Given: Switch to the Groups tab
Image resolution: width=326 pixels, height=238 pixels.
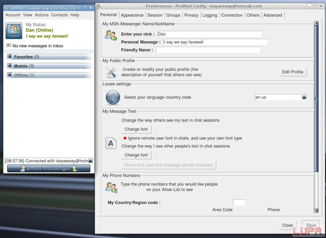Looking at the screenshot, I should tap(173, 15).
